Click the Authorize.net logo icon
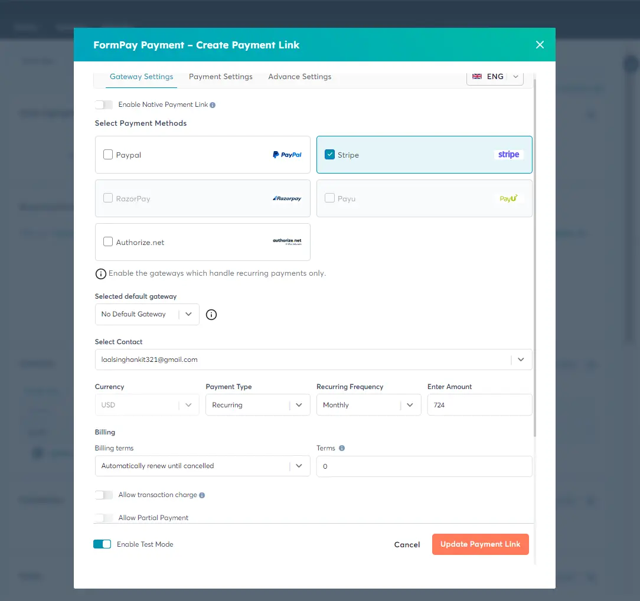640x601 pixels. point(287,241)
